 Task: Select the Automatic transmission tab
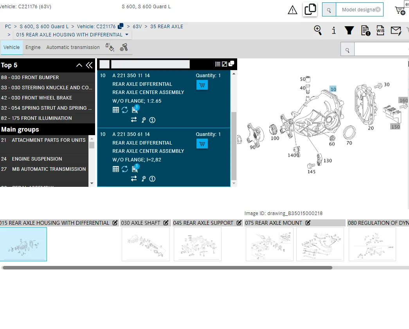point(73,47)
